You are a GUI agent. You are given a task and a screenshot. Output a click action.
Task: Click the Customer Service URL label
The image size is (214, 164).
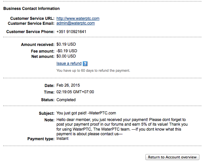[x=32, y=19]
